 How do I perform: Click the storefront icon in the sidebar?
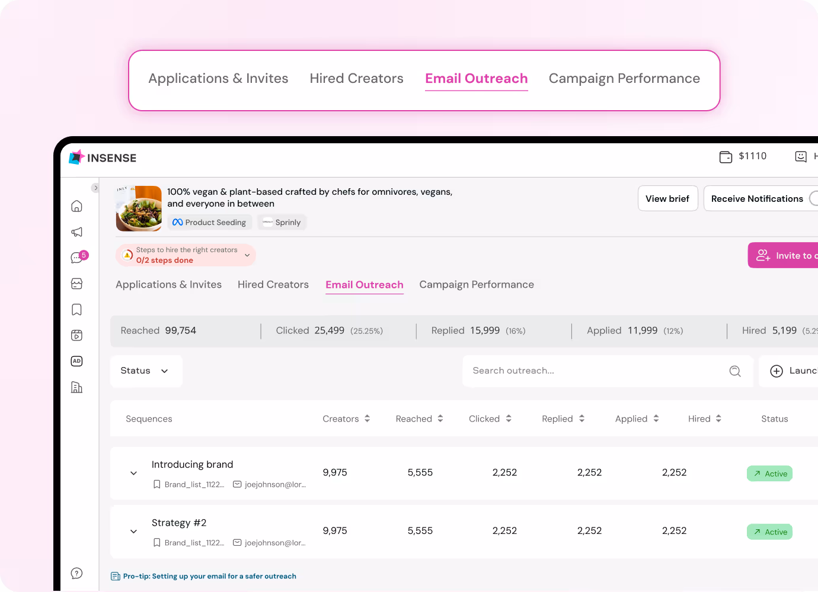[76, 284]
